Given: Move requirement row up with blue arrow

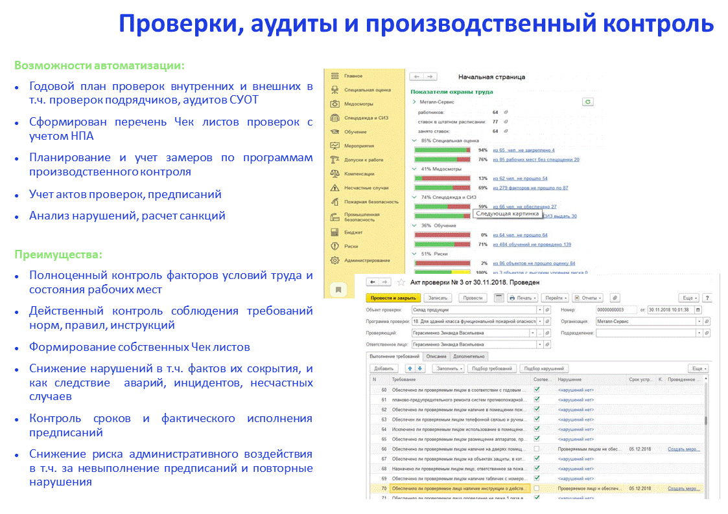Looking at the screenshot, I should pyautogui.click(x=410, y=368).
